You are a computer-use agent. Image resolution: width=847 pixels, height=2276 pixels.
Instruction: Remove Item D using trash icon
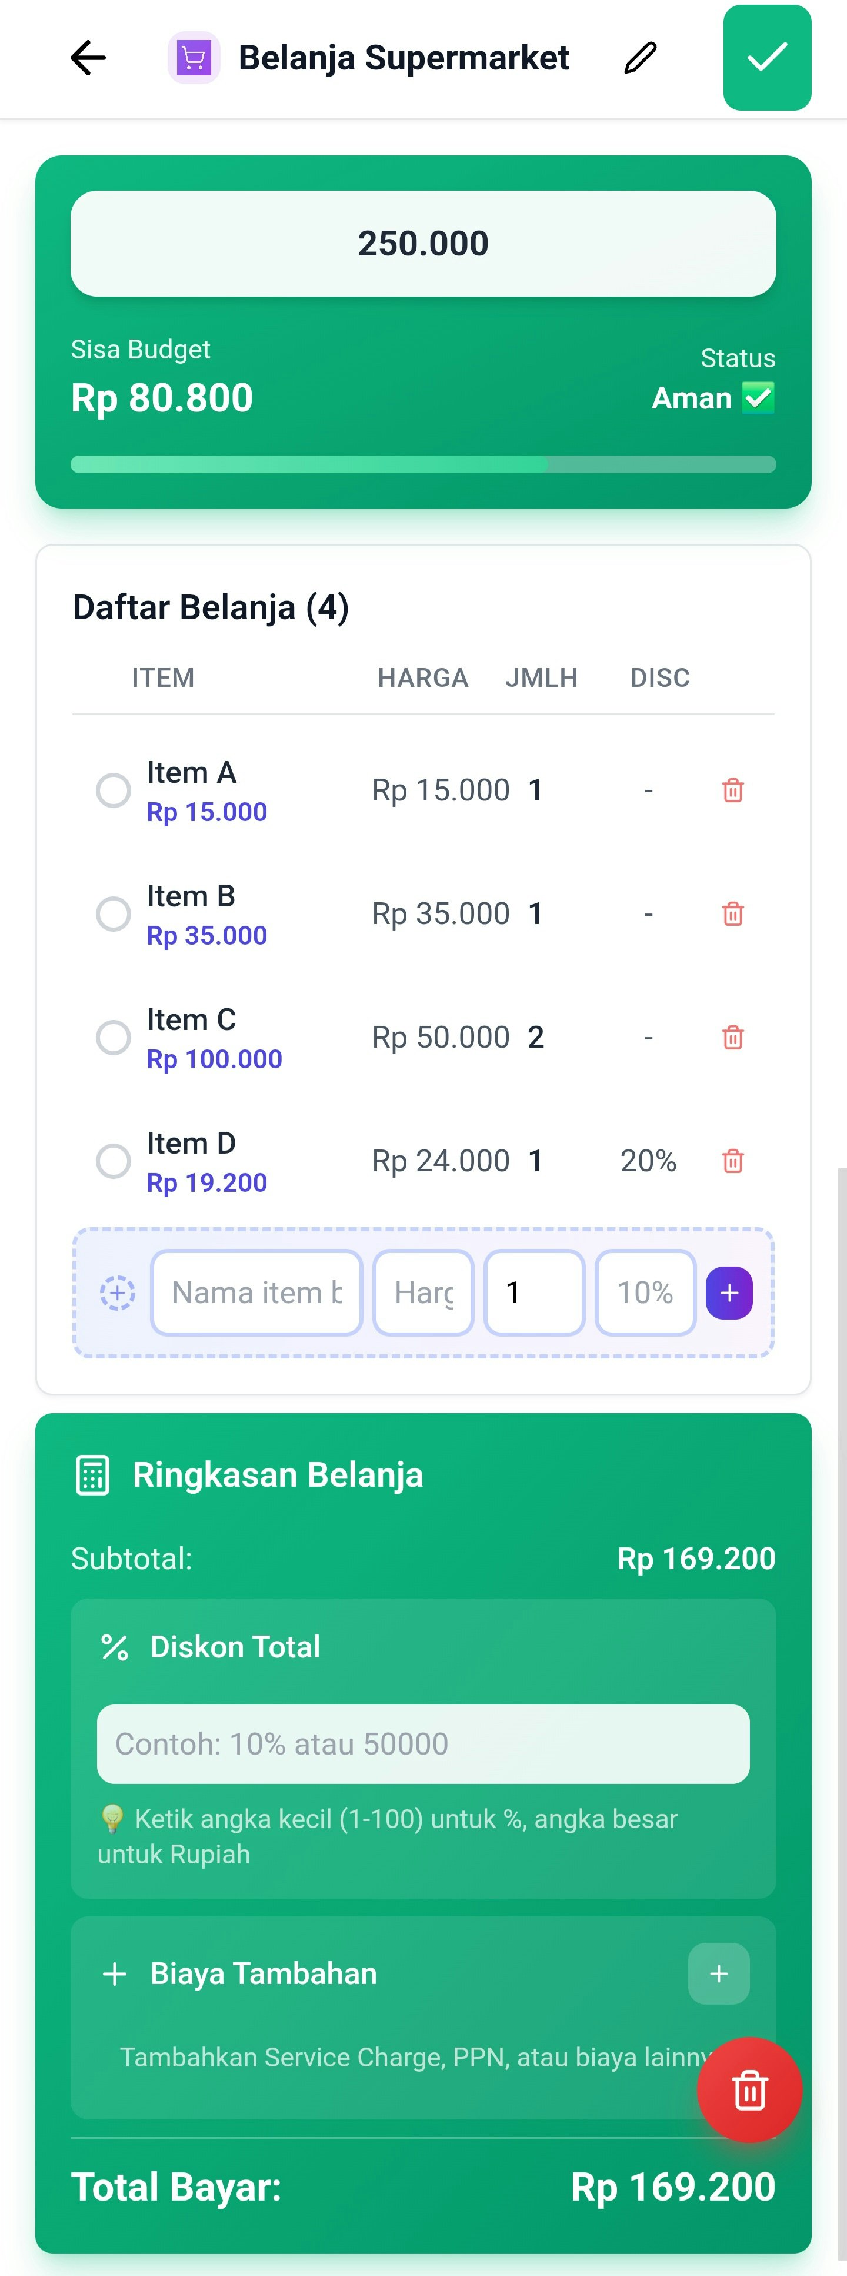pos(733,1161)
